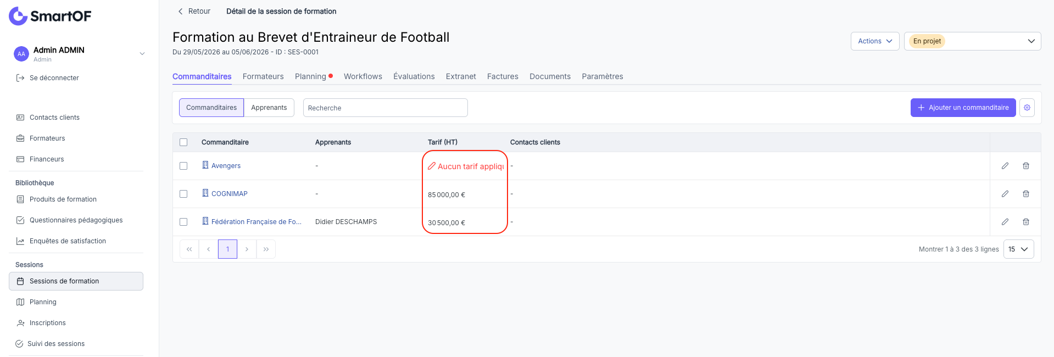Open Financeurs in the sidebar
Screen dimensions: 1054x357
tap(40, 159)
